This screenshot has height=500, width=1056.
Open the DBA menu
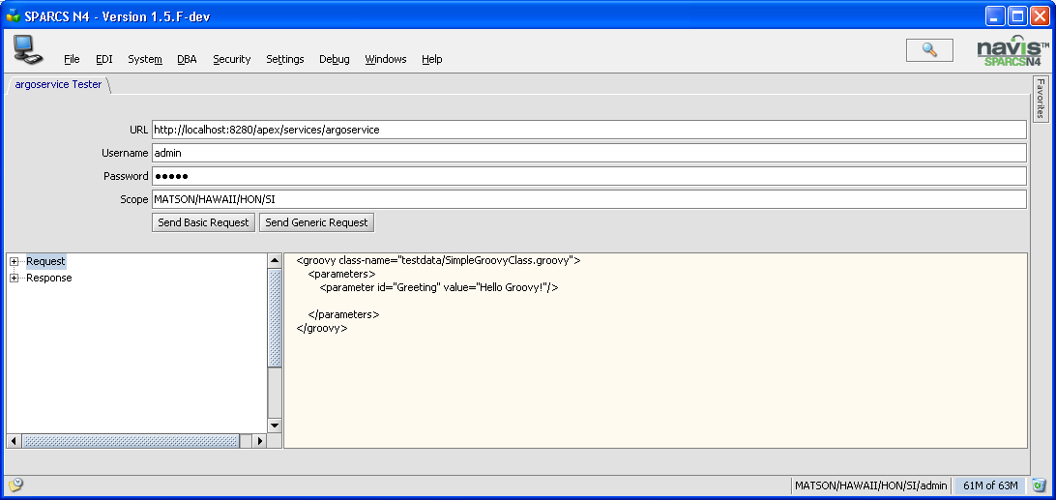coord(188,59)
